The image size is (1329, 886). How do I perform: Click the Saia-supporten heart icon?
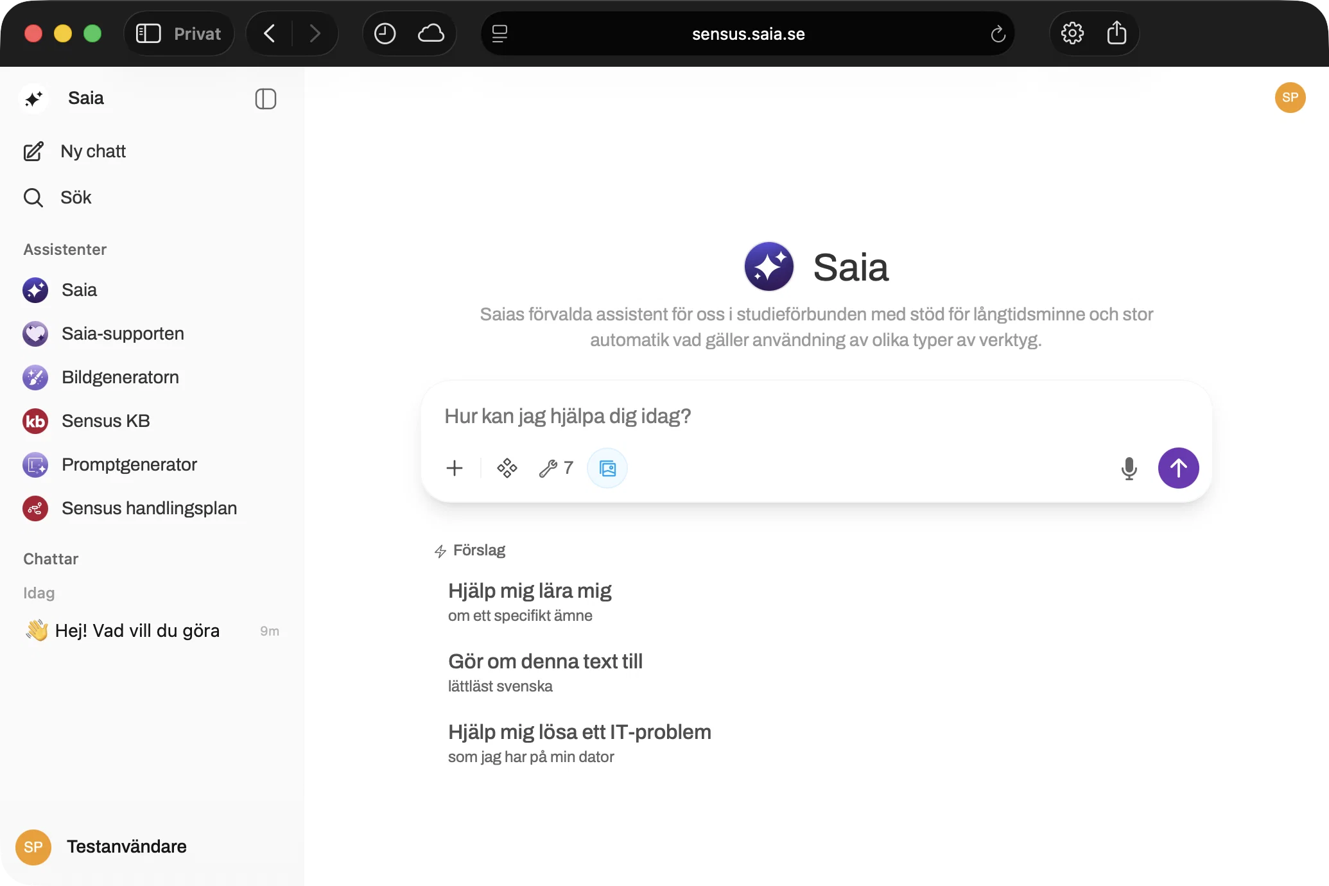[x=35, y=334]
